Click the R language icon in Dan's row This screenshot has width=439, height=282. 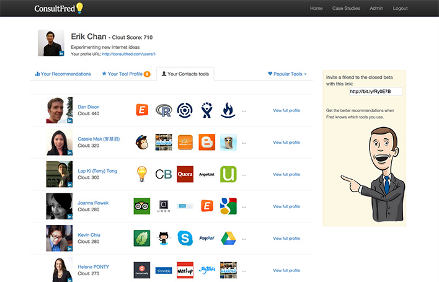[164, 110]
